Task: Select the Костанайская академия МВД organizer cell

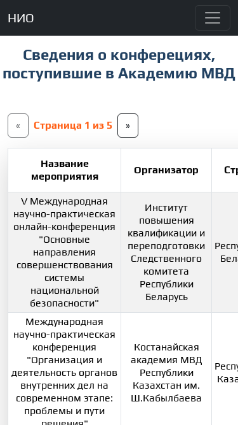Action: (166, 369)
